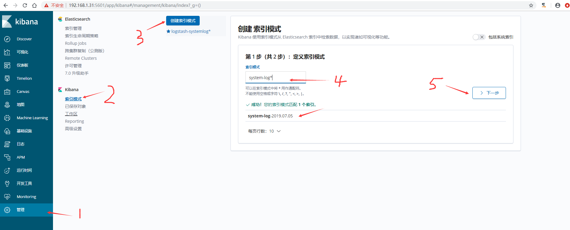This screenshot has width=570, height=230.
Task: Open the Monitoring heartbeat icon
Action: (x=7, y=197)
